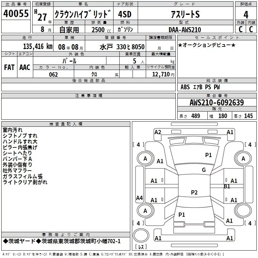Viewport: 258px width, 258px height.
Task: Click the overall score 4
Action: 246,15
